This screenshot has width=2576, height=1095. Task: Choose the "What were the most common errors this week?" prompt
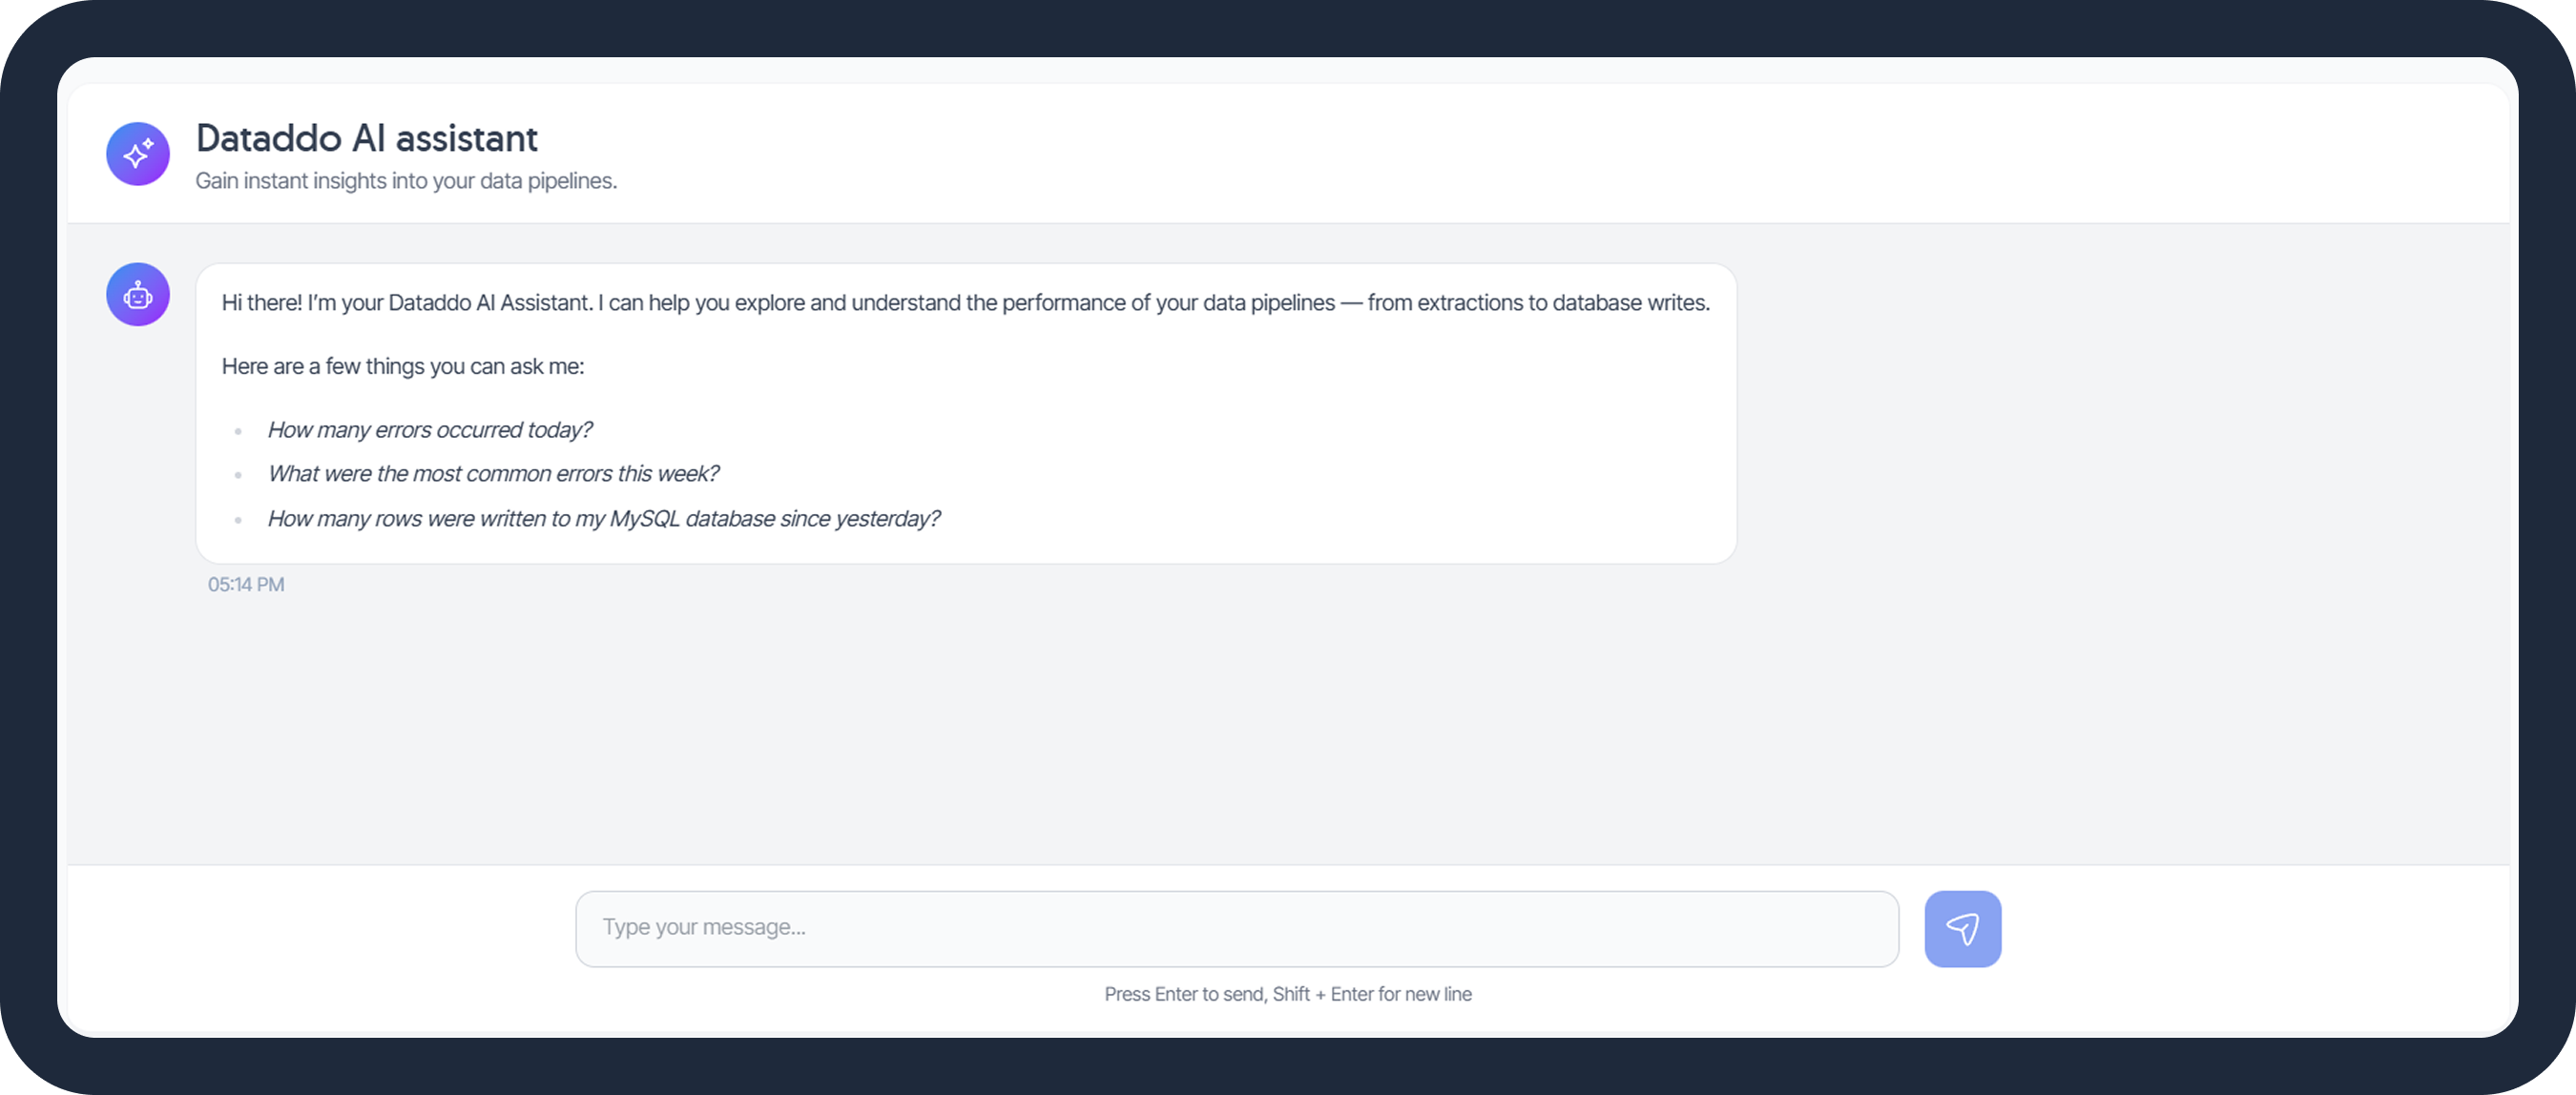[493, 473]
